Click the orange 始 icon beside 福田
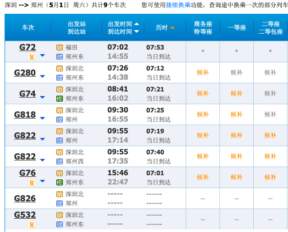 pos(59,48)
